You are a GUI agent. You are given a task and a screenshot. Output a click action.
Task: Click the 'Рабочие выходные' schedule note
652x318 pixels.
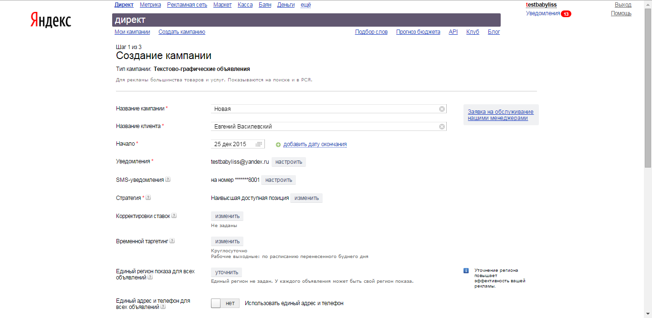click(290, 257)
